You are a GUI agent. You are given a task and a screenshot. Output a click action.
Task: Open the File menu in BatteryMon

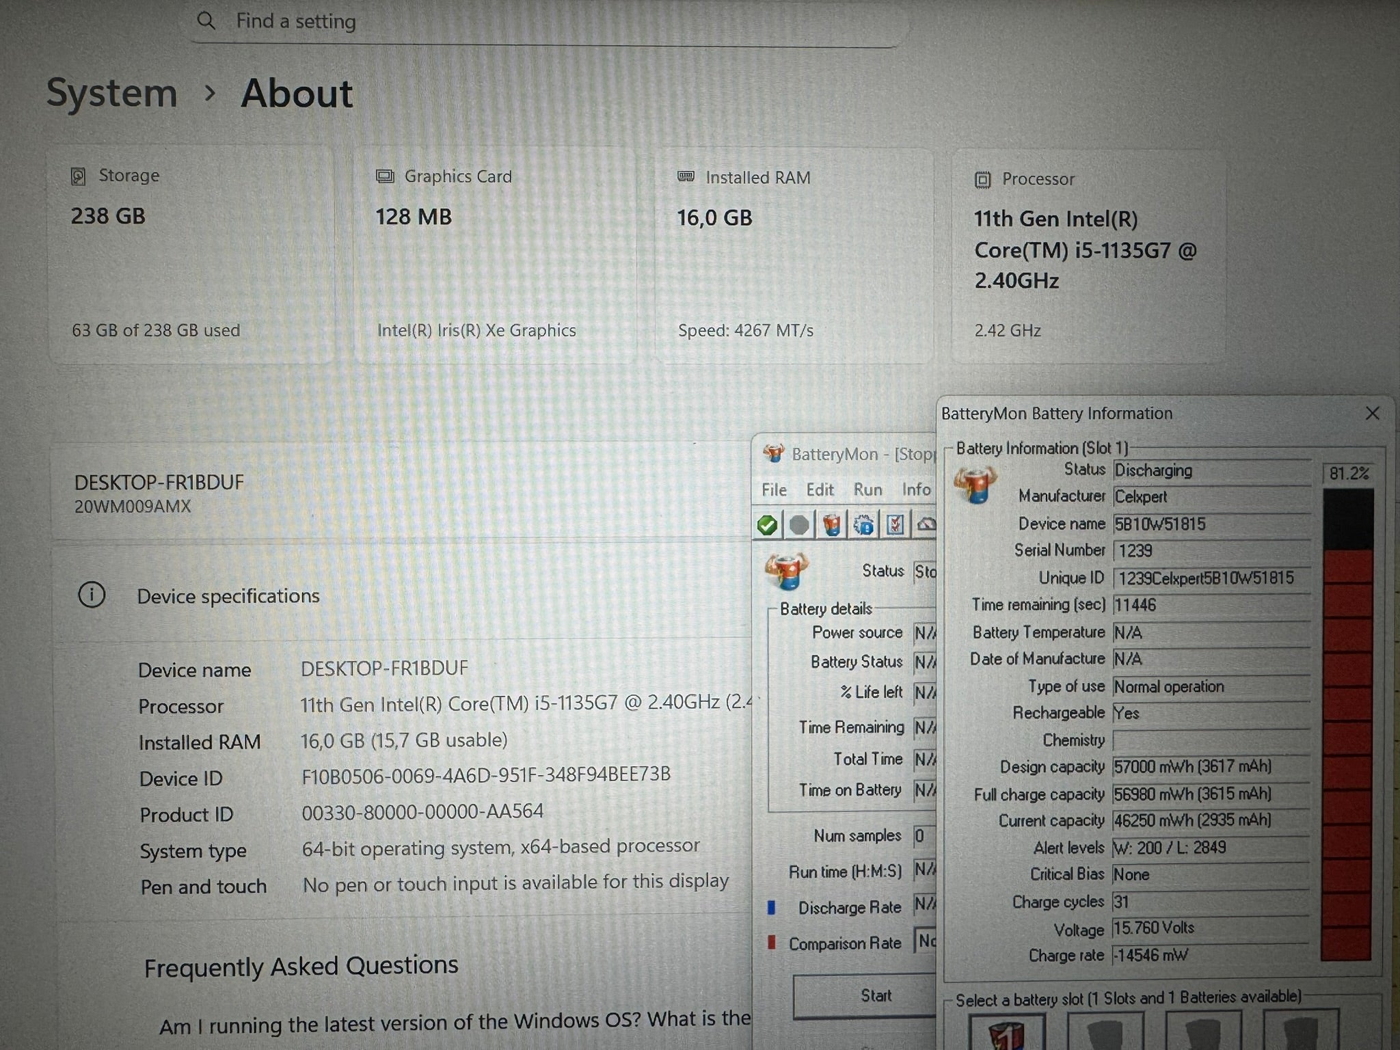(774, 490)
